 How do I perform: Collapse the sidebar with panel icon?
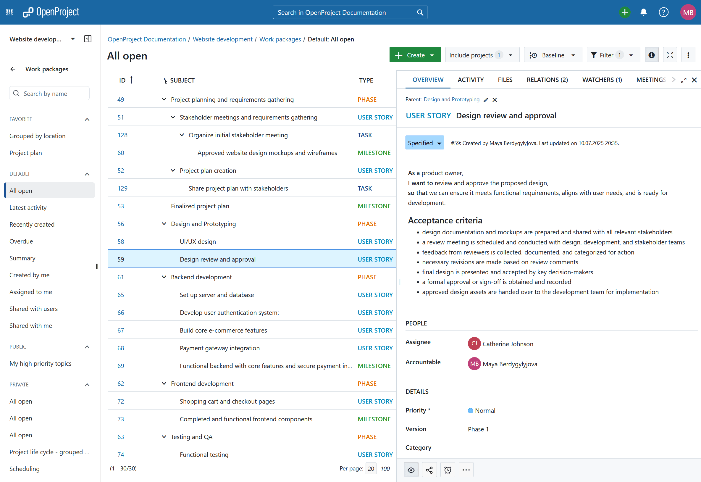[88, 39]
